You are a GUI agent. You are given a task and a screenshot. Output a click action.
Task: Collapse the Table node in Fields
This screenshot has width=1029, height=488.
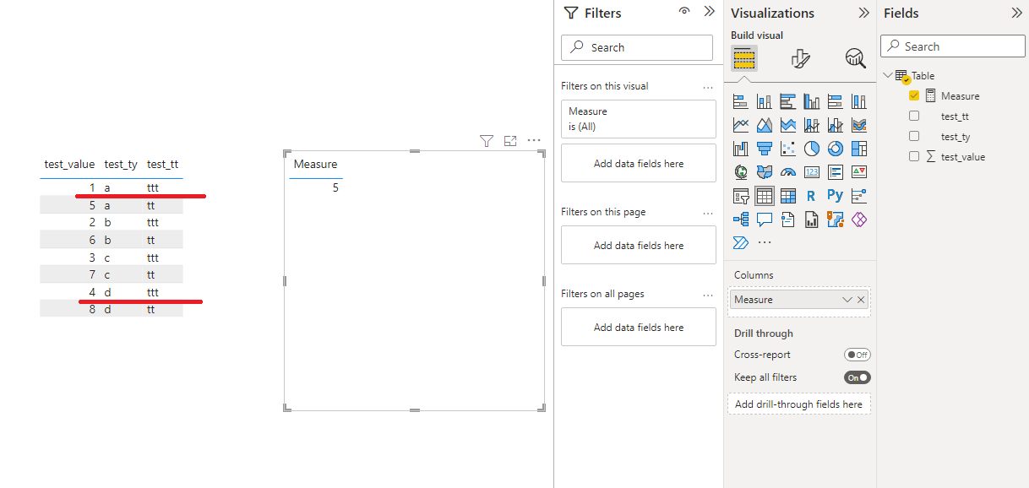tap(887, 75)
